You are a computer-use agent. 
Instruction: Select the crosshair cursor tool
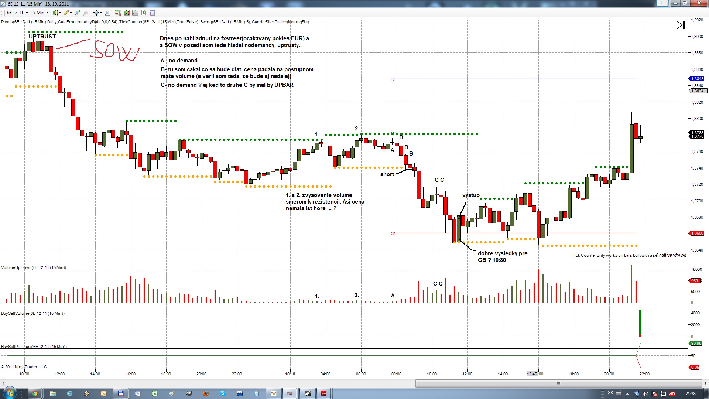tap(97, 13)
